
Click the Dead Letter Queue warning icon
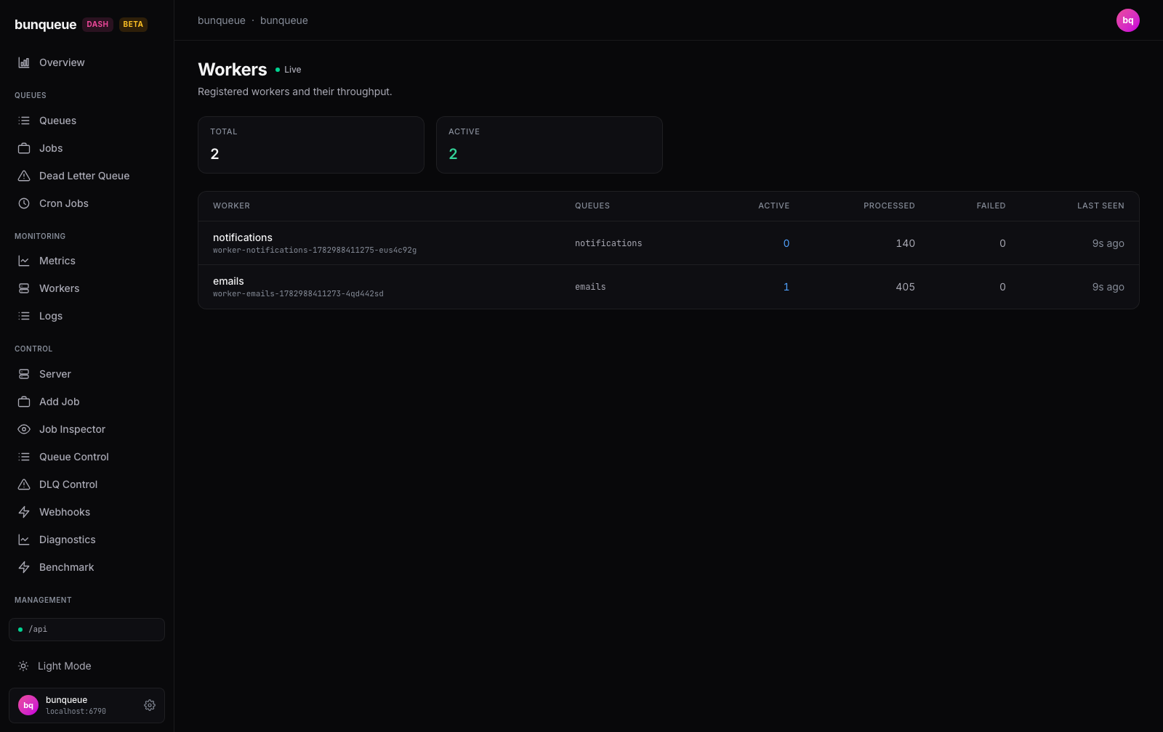pos(24,176)
